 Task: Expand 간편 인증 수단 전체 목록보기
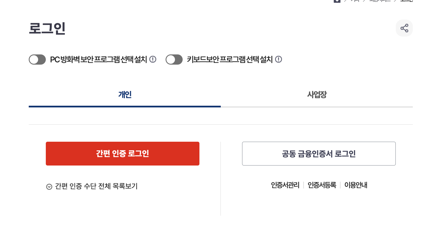pyautogui.click(x=96, y=186)
